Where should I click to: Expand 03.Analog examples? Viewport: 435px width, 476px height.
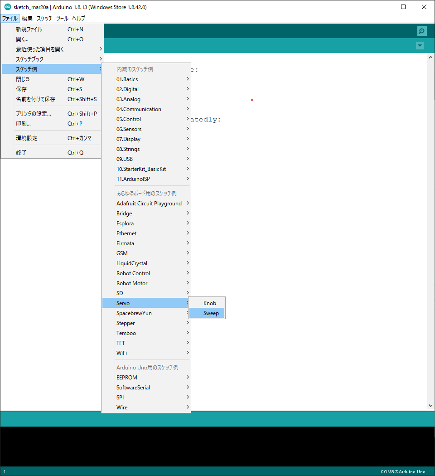[x=146, y=99]
